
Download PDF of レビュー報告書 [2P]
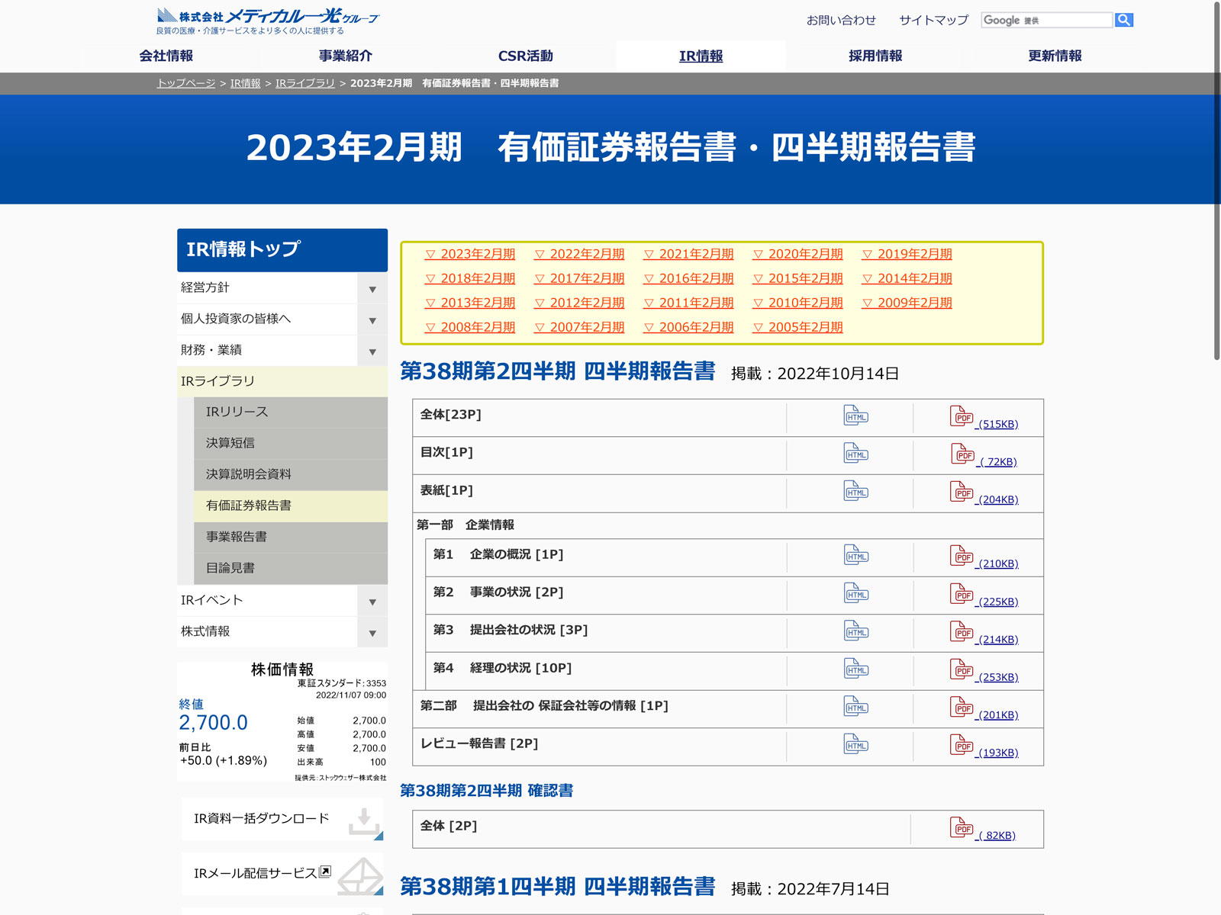[x=962, y=745]
